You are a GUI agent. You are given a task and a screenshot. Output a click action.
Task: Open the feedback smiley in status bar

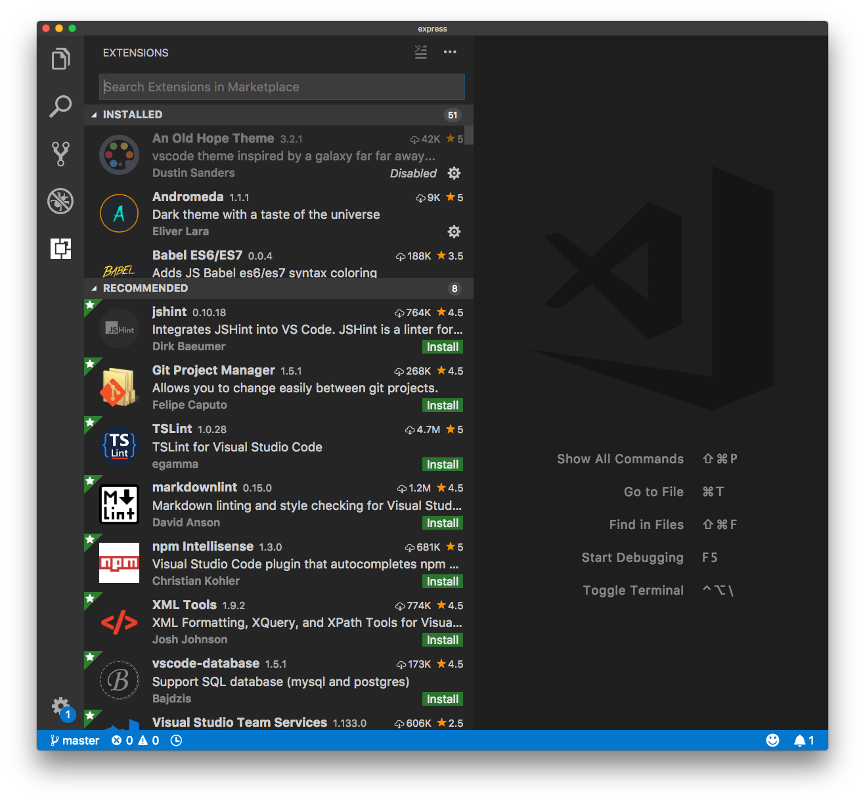coord(773,741)
